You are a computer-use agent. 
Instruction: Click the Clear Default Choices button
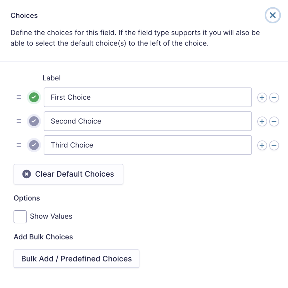click(68, 174)
